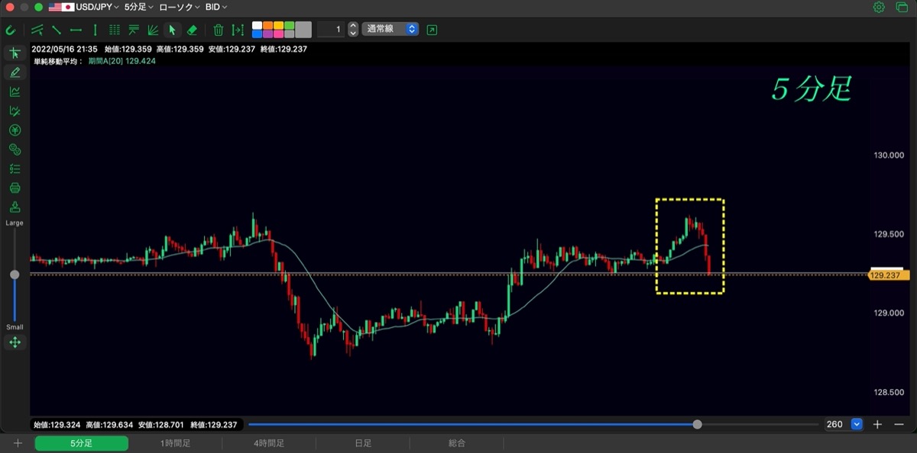Open the 通常線 line style dropdown
This screenshot has width=917, height=453.
point(391,30)
